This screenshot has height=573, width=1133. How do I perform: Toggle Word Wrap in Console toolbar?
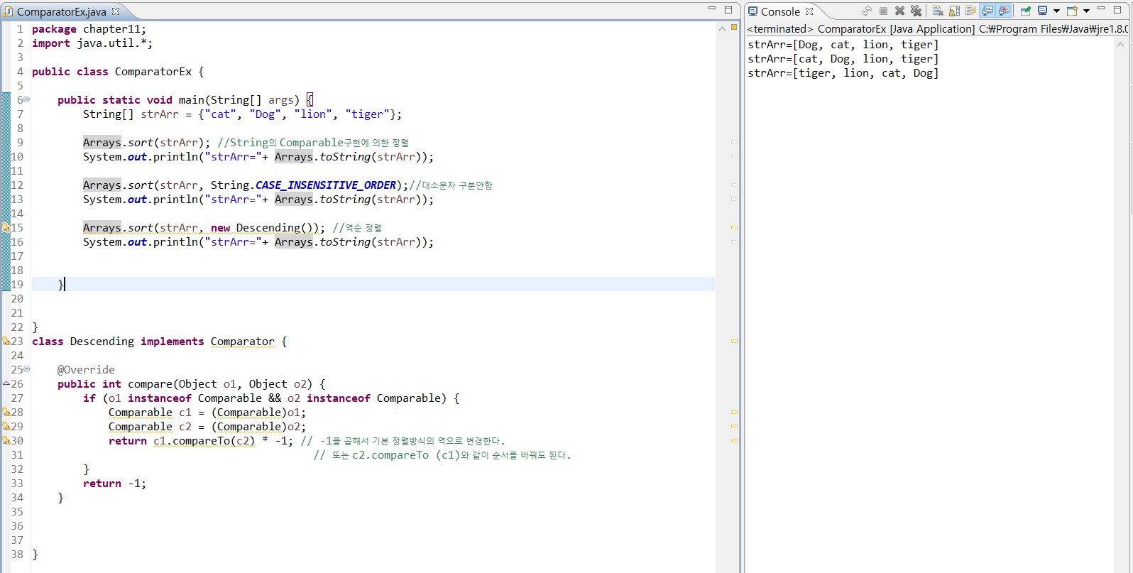tap(970, 11)
